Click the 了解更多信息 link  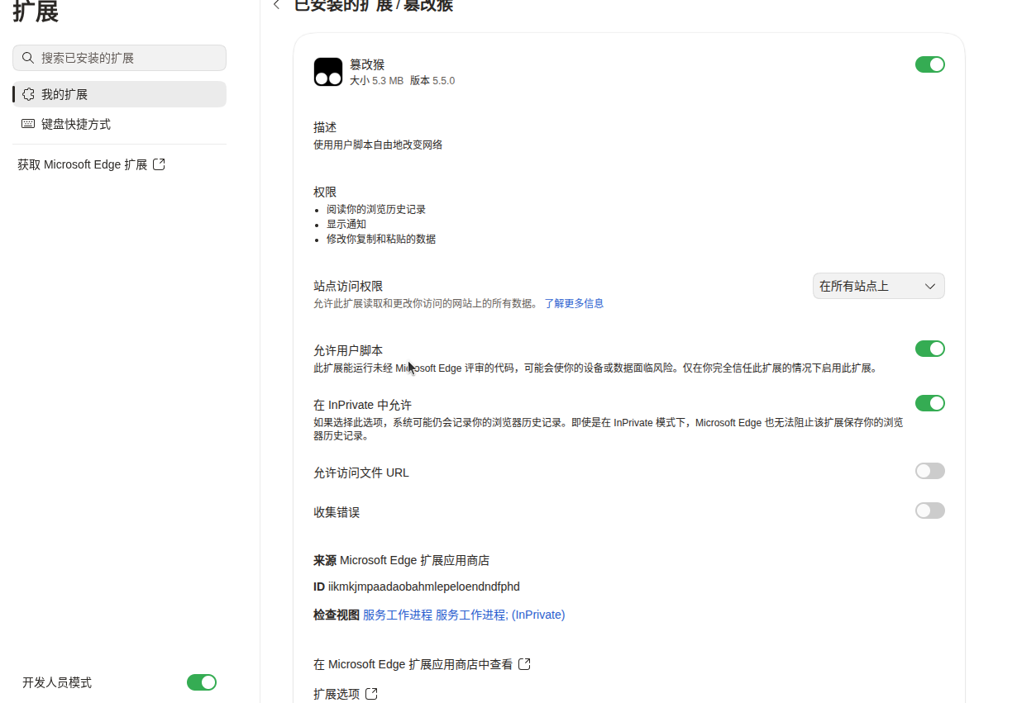click(x=574, y=303)
